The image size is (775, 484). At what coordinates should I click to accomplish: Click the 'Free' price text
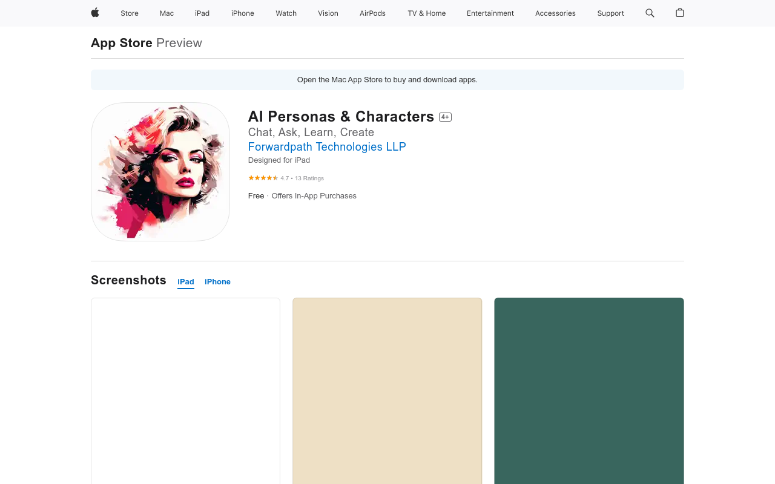click(256, 196)
